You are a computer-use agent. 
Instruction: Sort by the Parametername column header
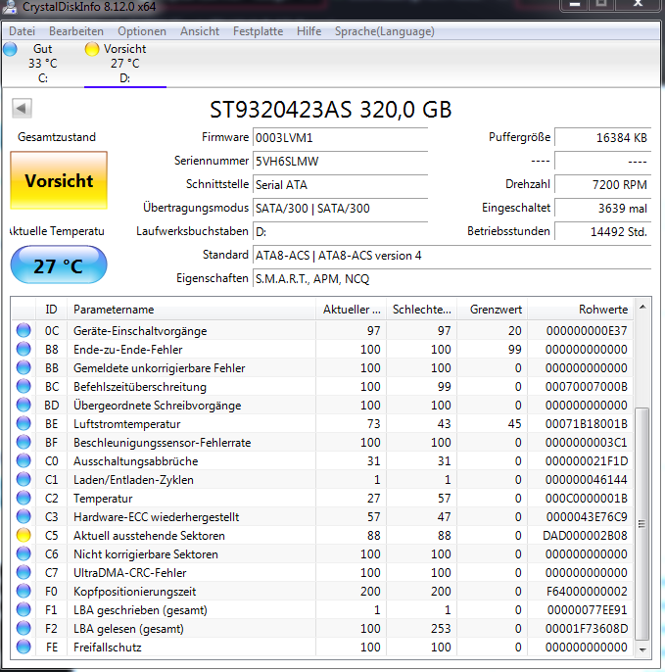click(192, 309)
